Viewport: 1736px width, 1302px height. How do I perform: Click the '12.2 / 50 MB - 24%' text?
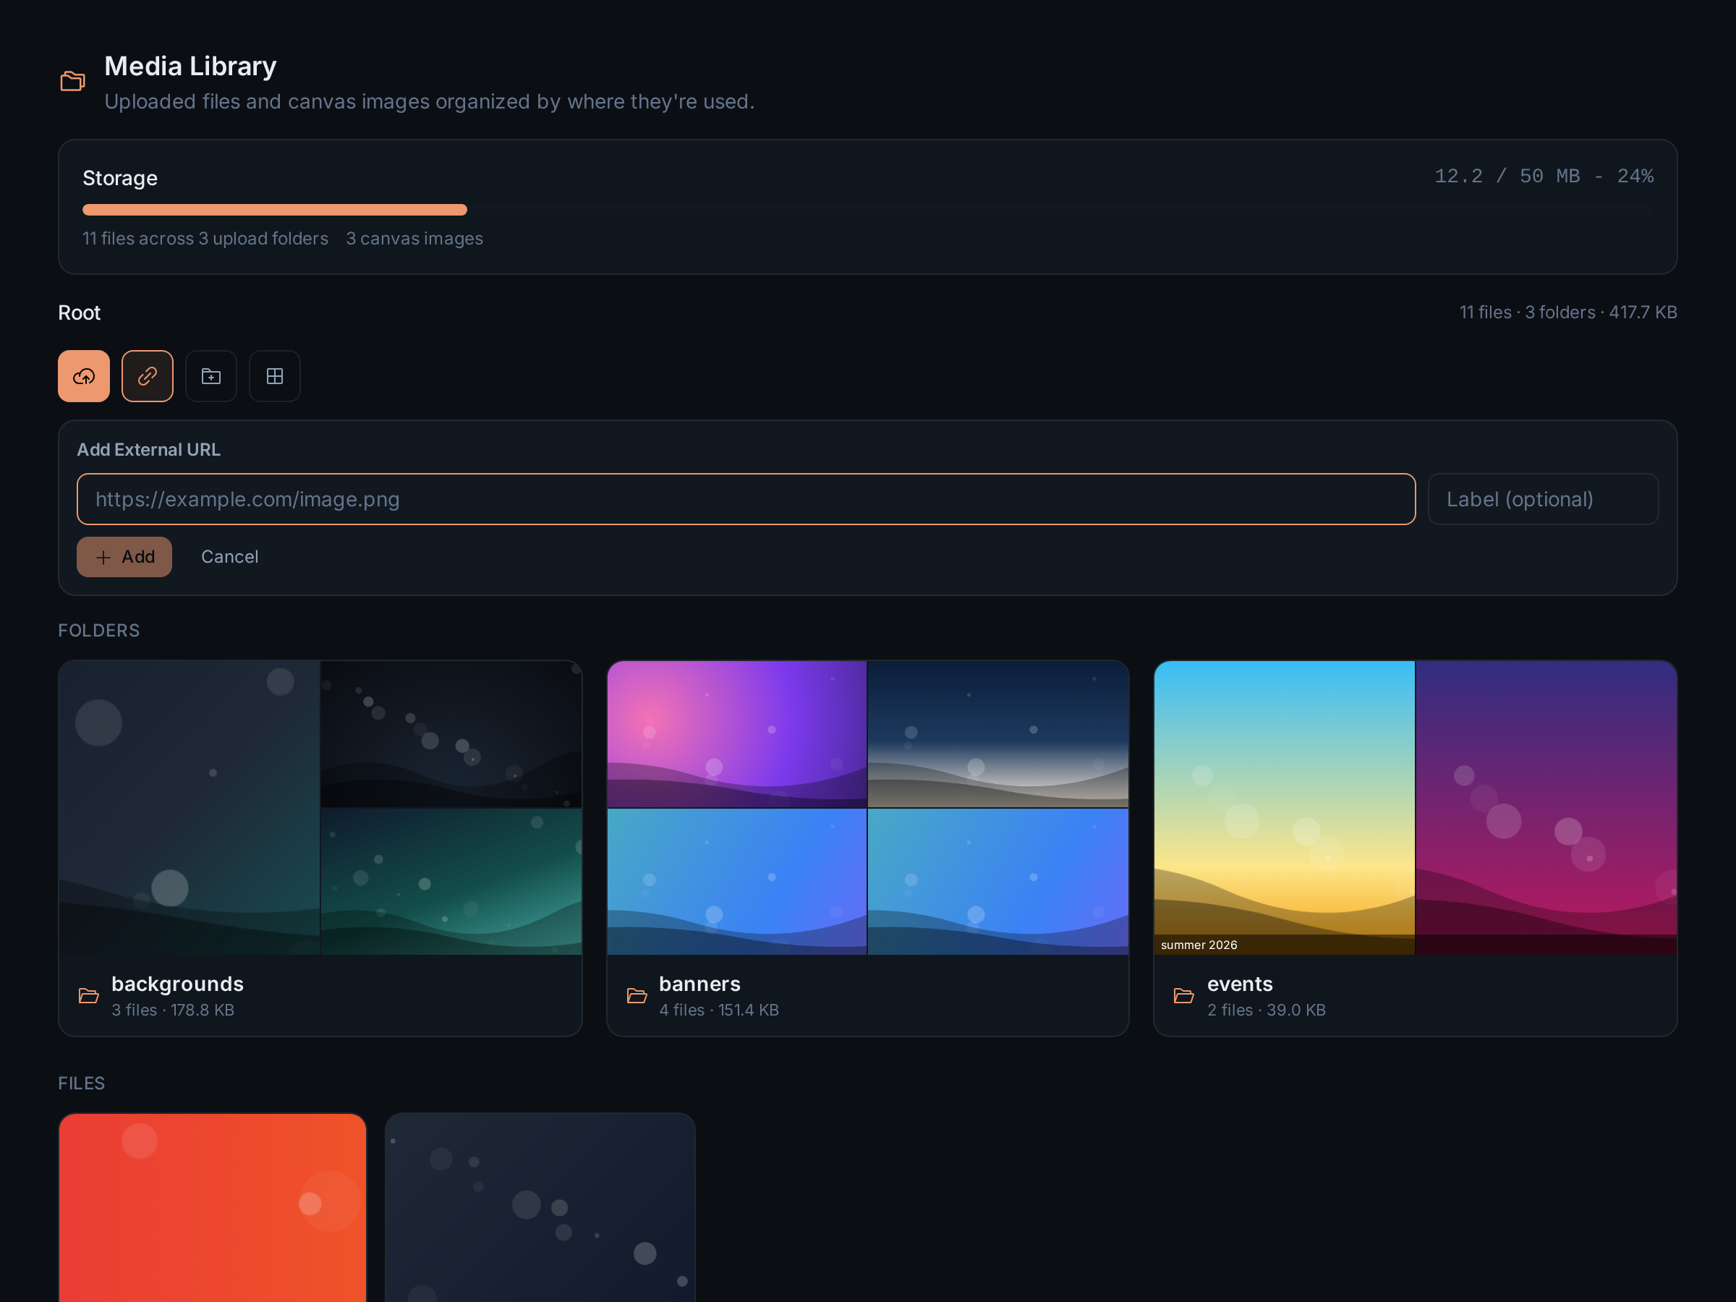[1544, 176]
